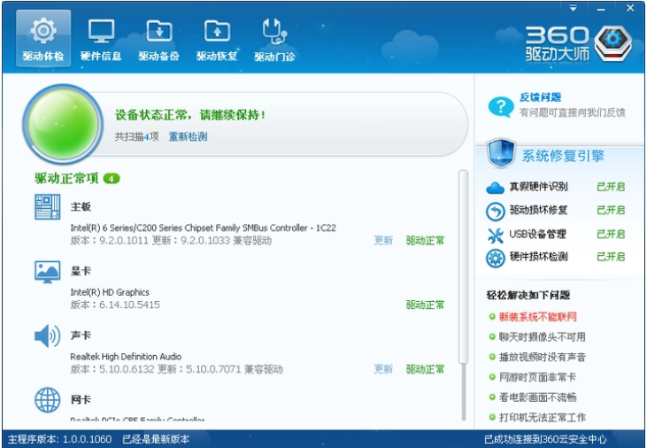Select Realtek High Definition Audio entry

(x=126, y=356)
